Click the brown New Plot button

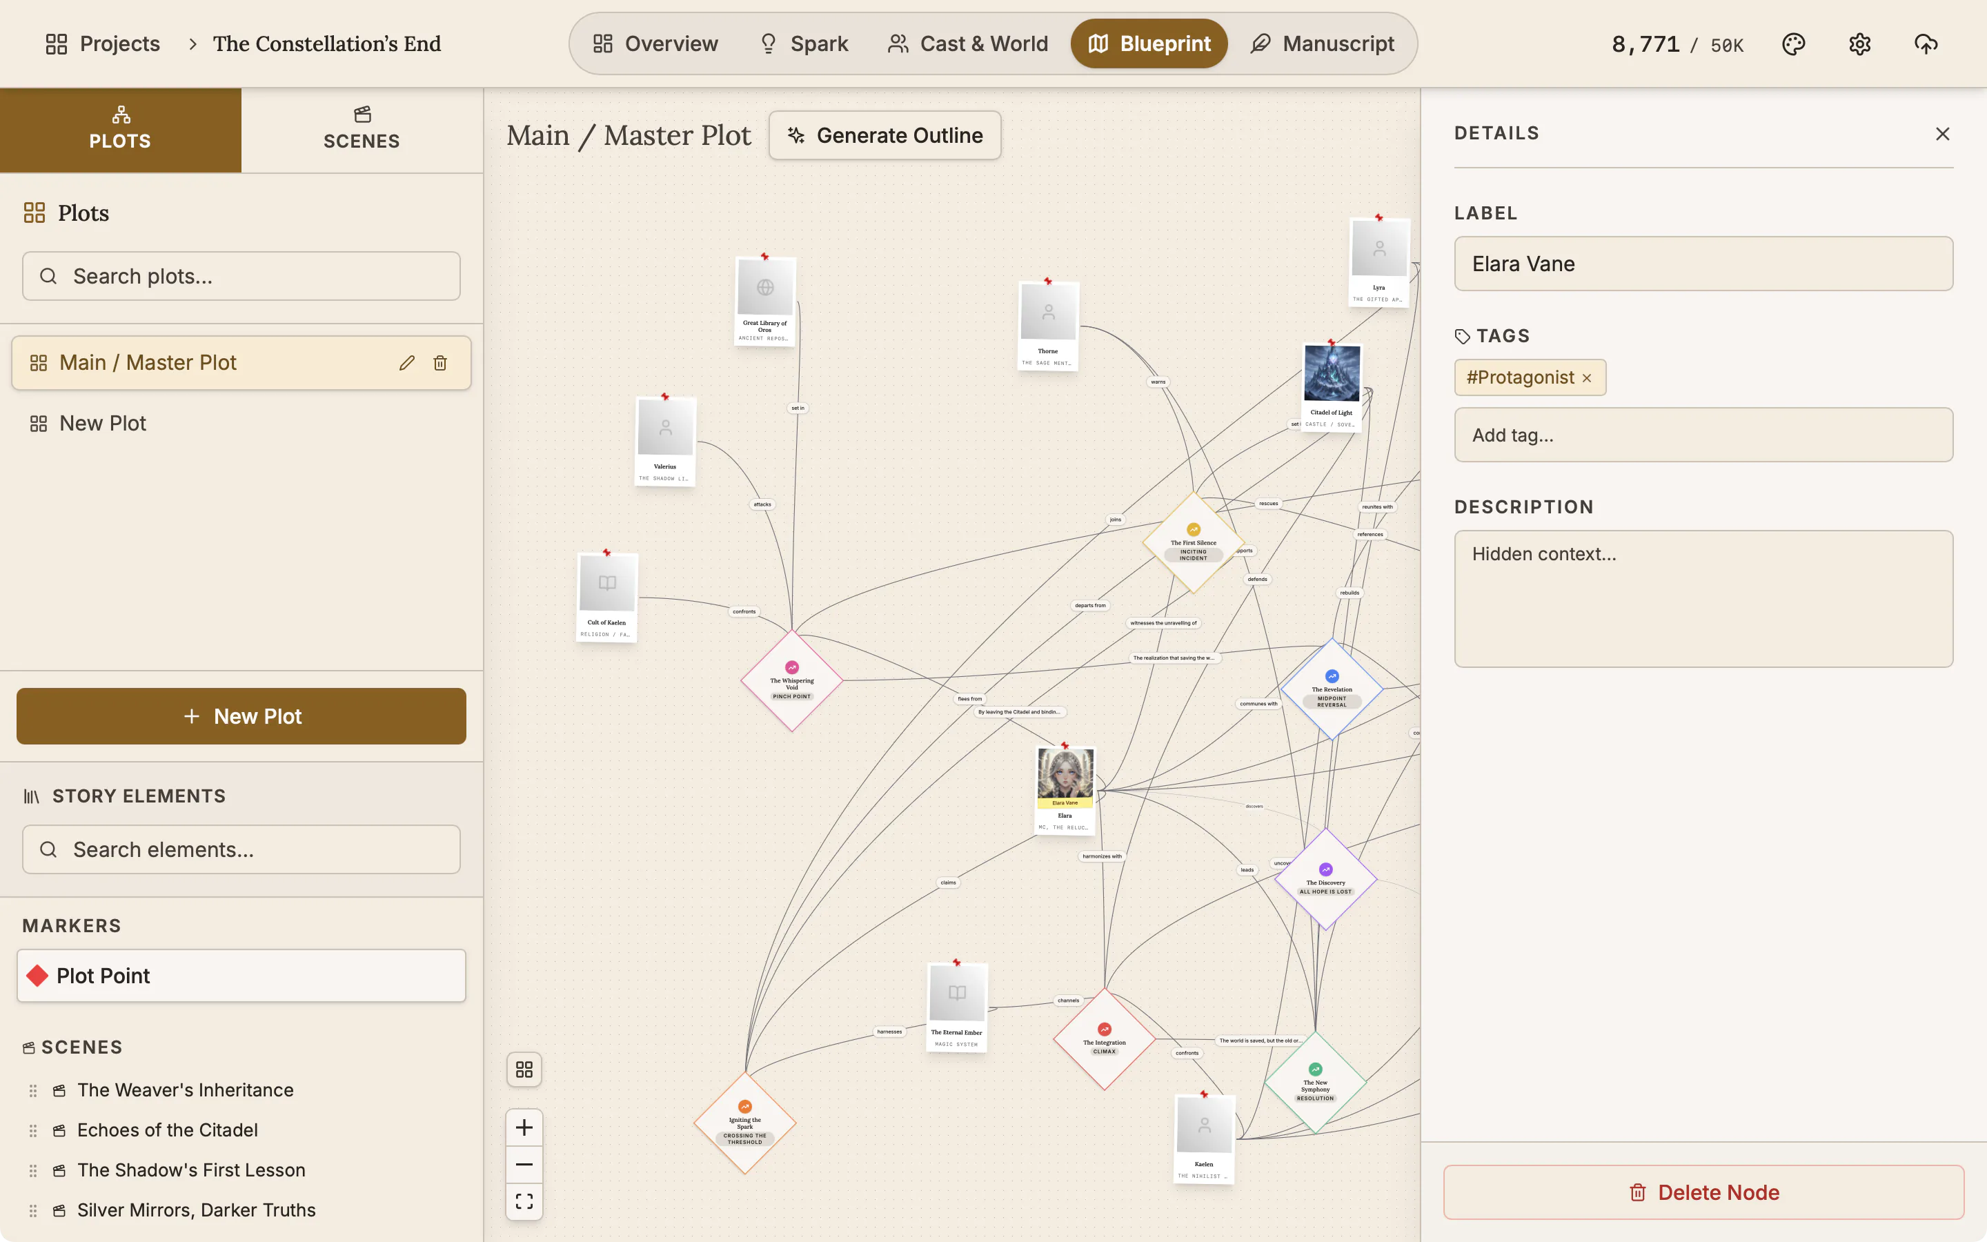coord(241,716)
